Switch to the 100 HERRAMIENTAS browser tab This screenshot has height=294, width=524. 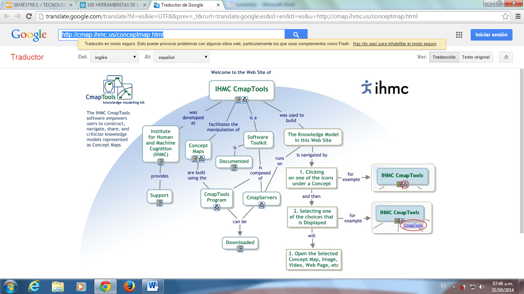[110, 5]
